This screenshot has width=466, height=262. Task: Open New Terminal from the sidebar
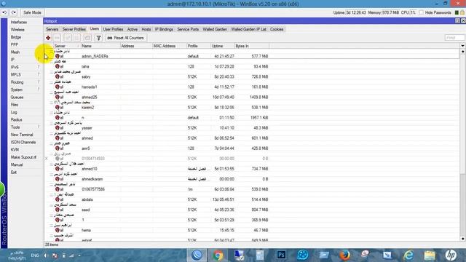pyautogui.click(x=22, y=135)
